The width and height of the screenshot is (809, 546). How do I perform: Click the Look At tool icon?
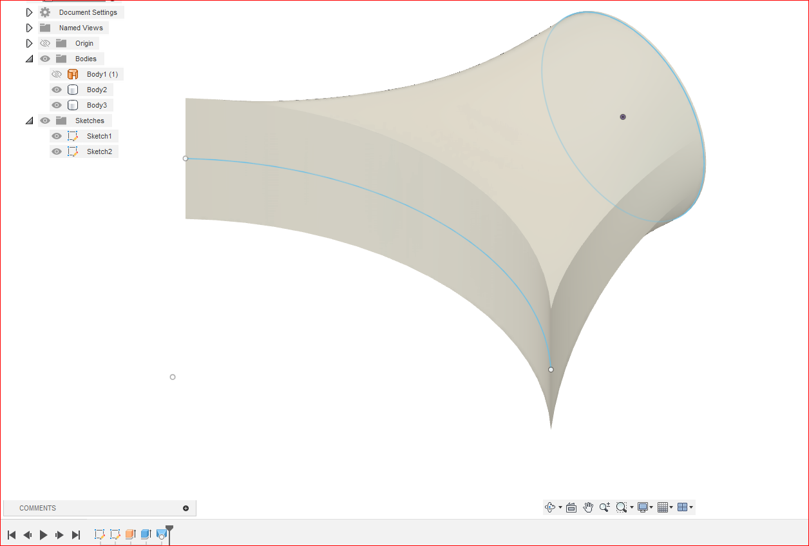[571, 507]
